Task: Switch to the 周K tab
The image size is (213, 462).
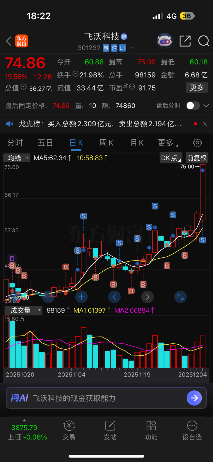Action: [x=106, y=143]
